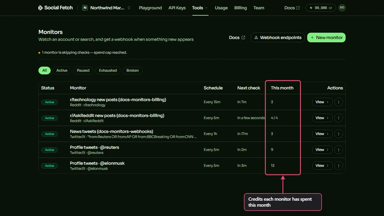
Task: Filter monitors by Broken
Action: click(x=132, y=70)
